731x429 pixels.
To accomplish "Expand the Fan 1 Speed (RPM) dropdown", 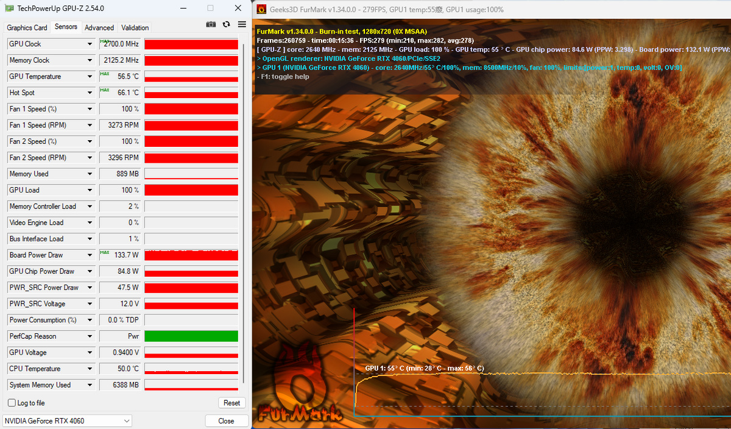I will [x=90, y=125].
